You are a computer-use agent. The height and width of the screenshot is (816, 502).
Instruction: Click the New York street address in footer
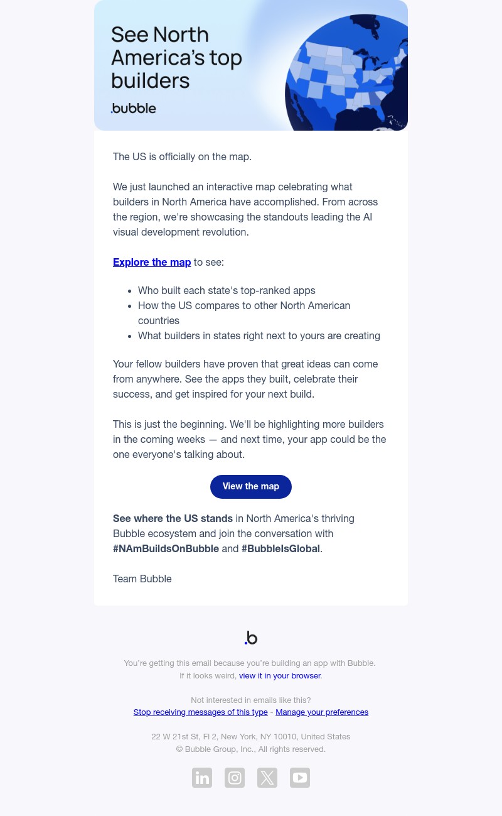pyautogui.click(x=251, y=736)
